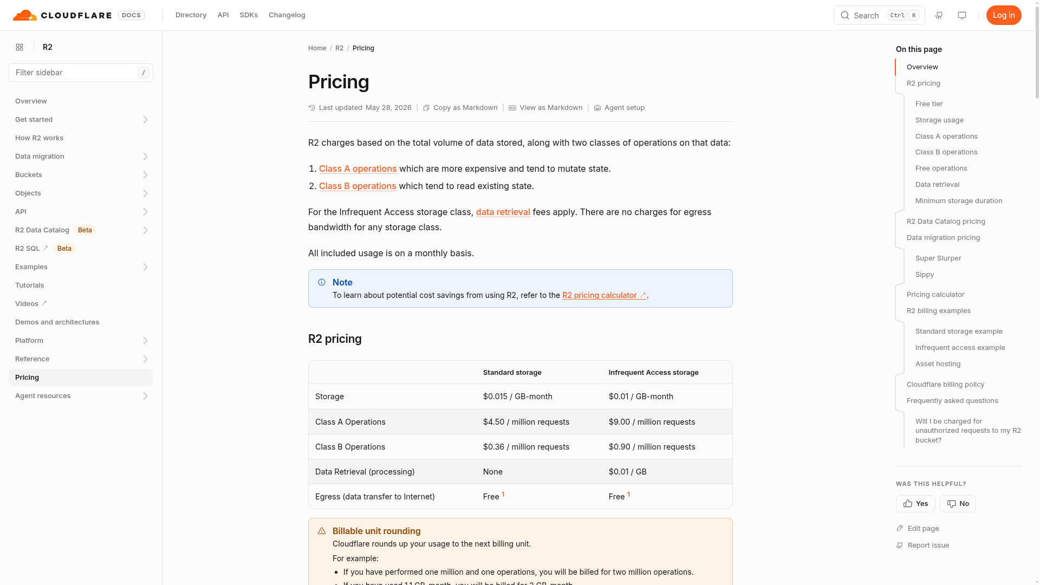Jump to Pricing calculator section
The width and height of the screenshot is (1040, 585).
(935, 295)
